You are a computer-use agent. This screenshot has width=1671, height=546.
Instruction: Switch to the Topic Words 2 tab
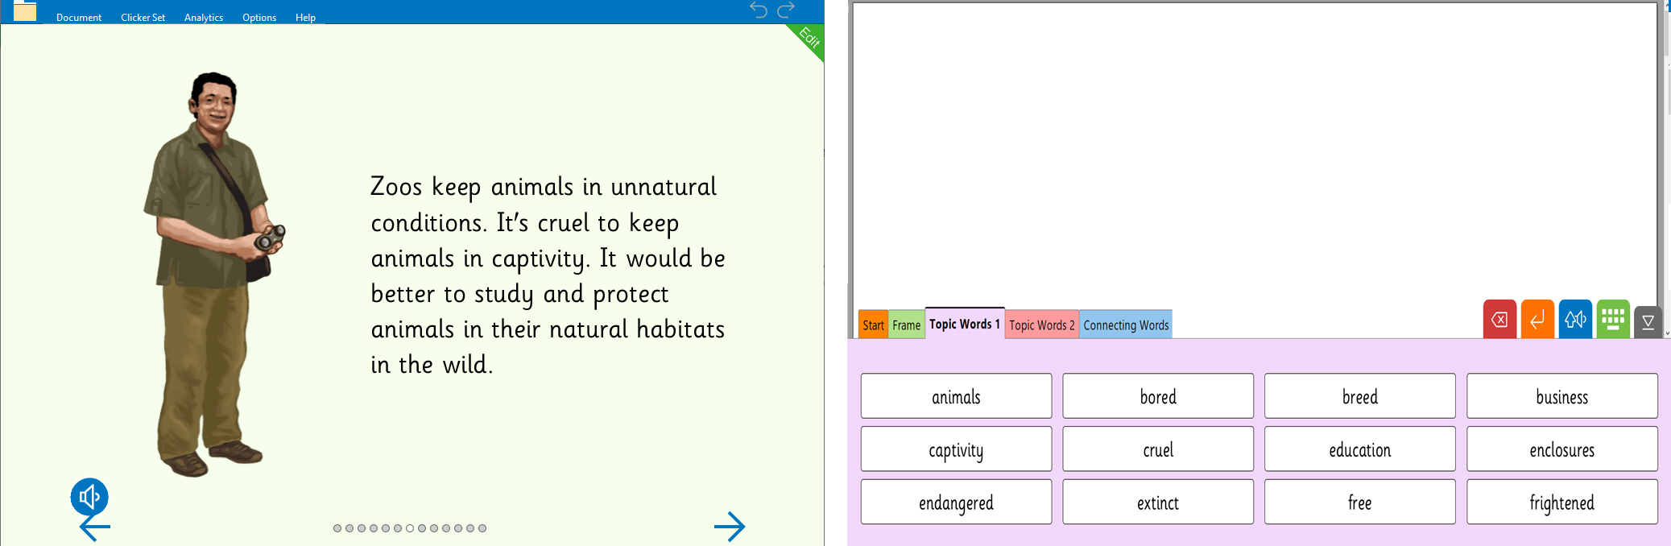coord(1041,325)
